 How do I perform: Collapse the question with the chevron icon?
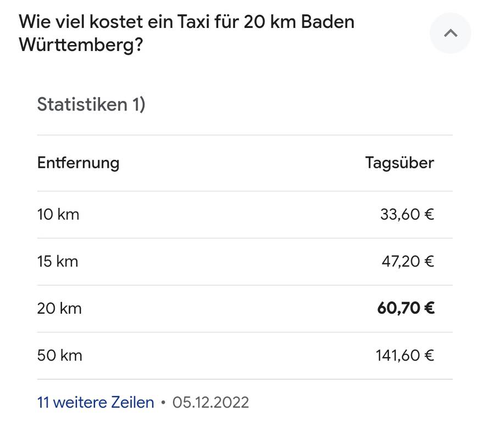point(450,33)
